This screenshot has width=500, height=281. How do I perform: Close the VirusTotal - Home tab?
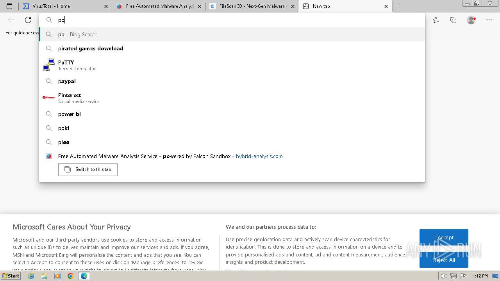[x=106, y=6]
